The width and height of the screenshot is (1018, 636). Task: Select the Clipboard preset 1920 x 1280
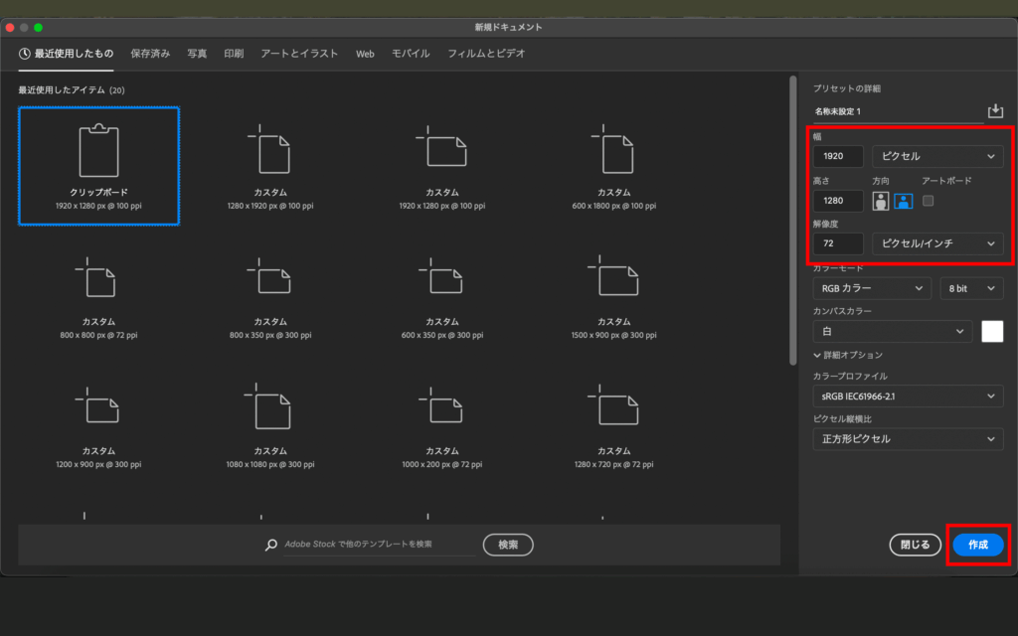pos(98,166)
